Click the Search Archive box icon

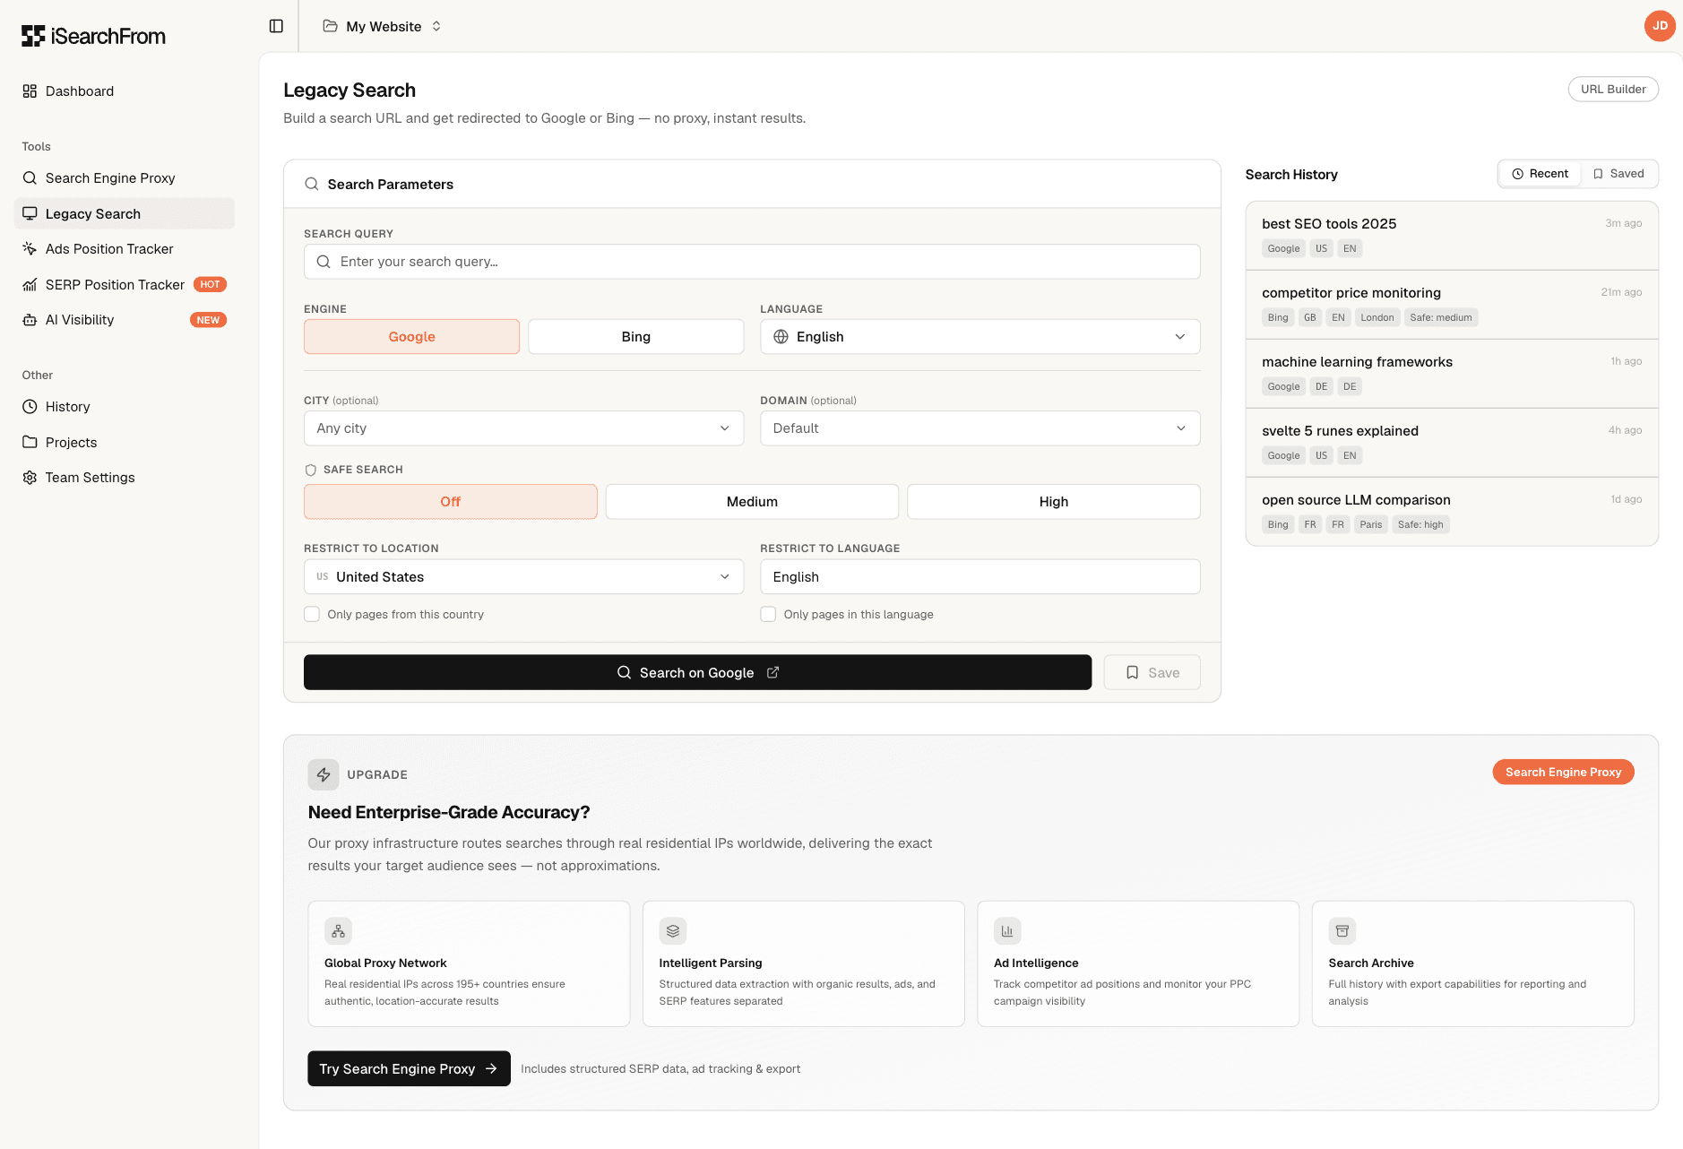point(1342,931)
